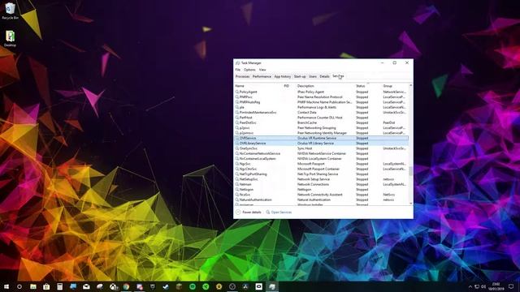Click the Task Manager title bar icon
This screenshot has width=520, height=292.
[237, 63]
